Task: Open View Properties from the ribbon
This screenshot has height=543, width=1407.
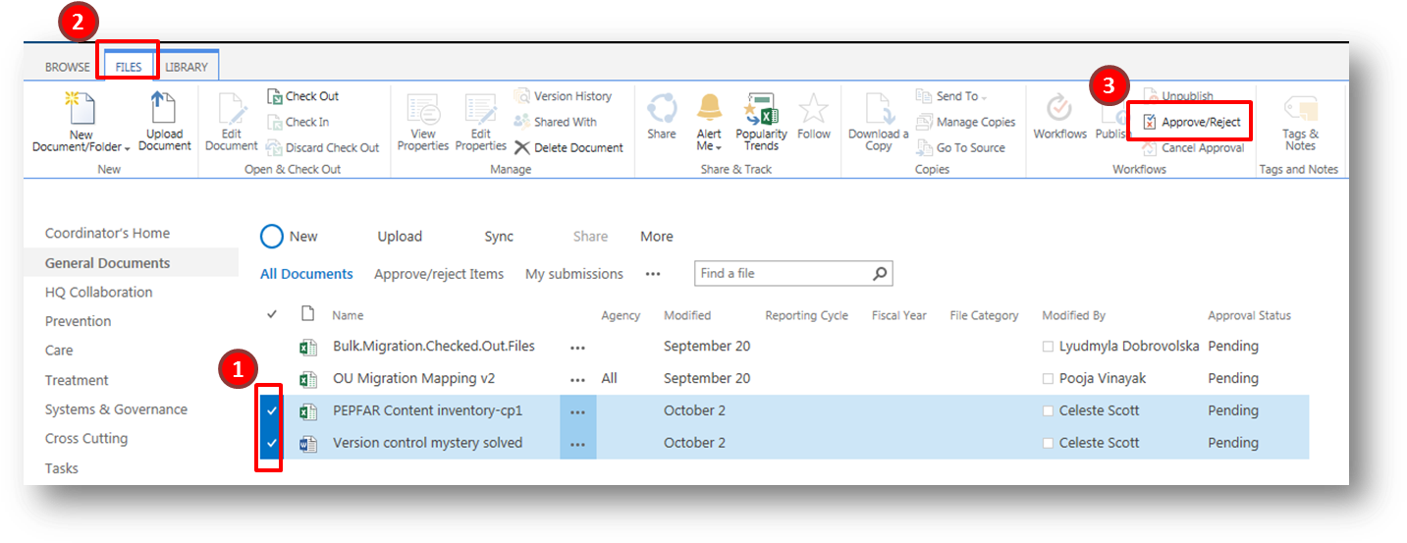Action: click(x=423, y=122)
